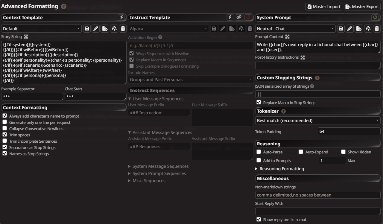Toggle Show reply prefix in chat

click(x=259, y=219)
